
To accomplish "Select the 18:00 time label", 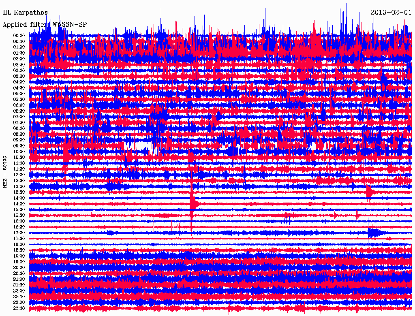I will (x=19, y=245).
